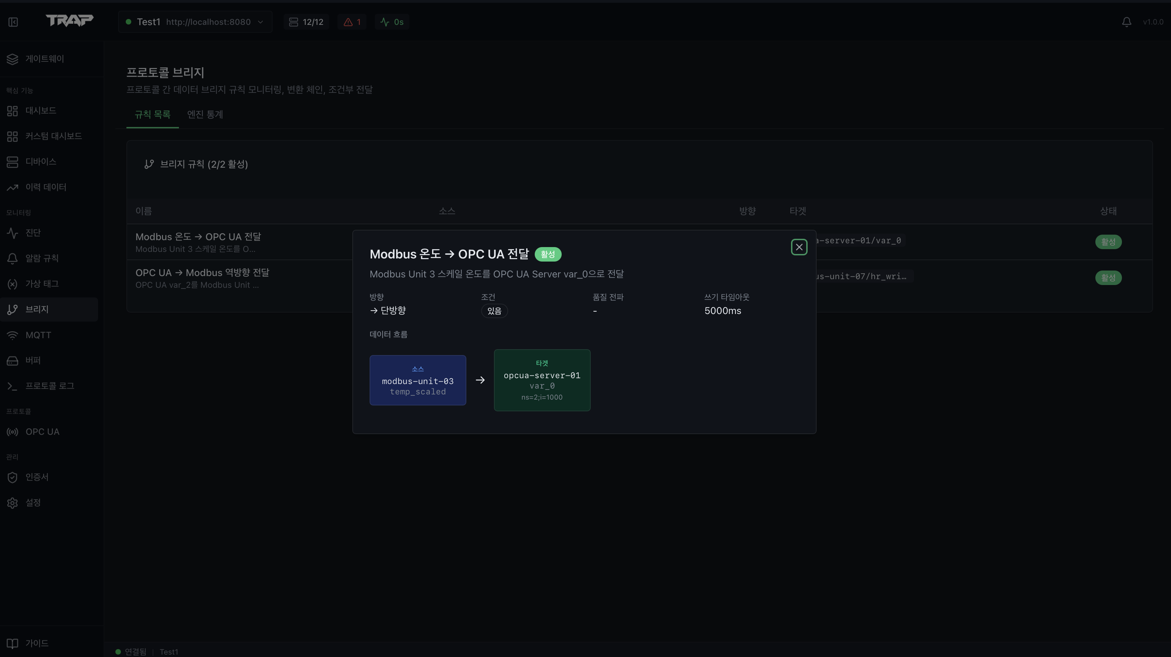Go to 알람 규칙 page

click(42, 258)
